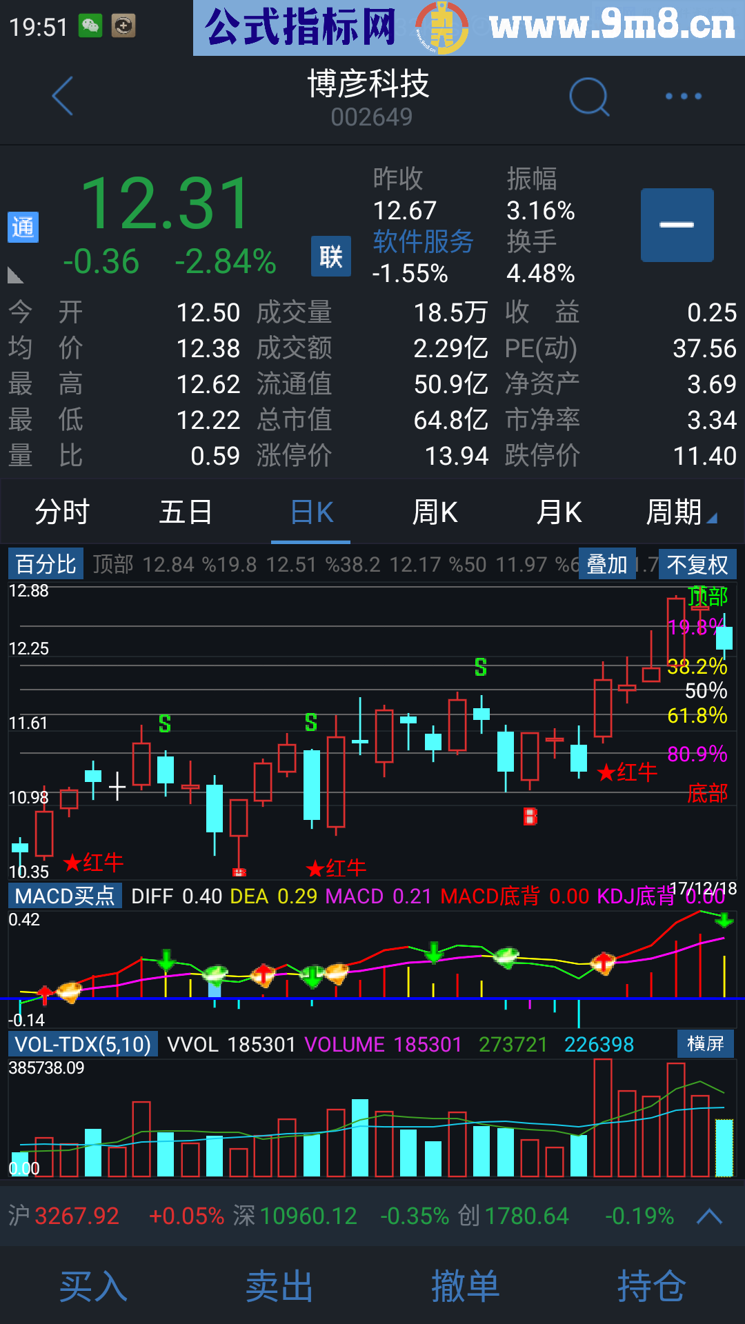Open the 周期 period dropdown
The width and height of the screenshot is (745, 1324).
coord(681,512)
